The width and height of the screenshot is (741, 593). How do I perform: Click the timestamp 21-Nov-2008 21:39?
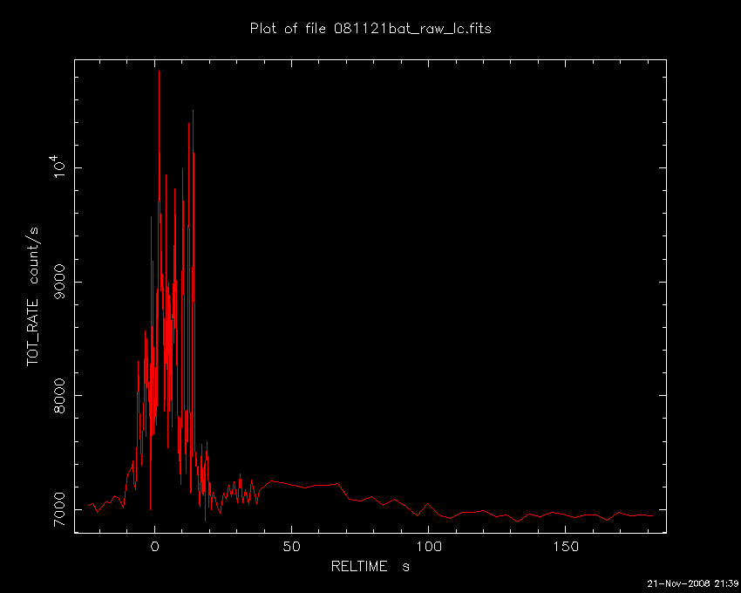click(x=692, y=583)
